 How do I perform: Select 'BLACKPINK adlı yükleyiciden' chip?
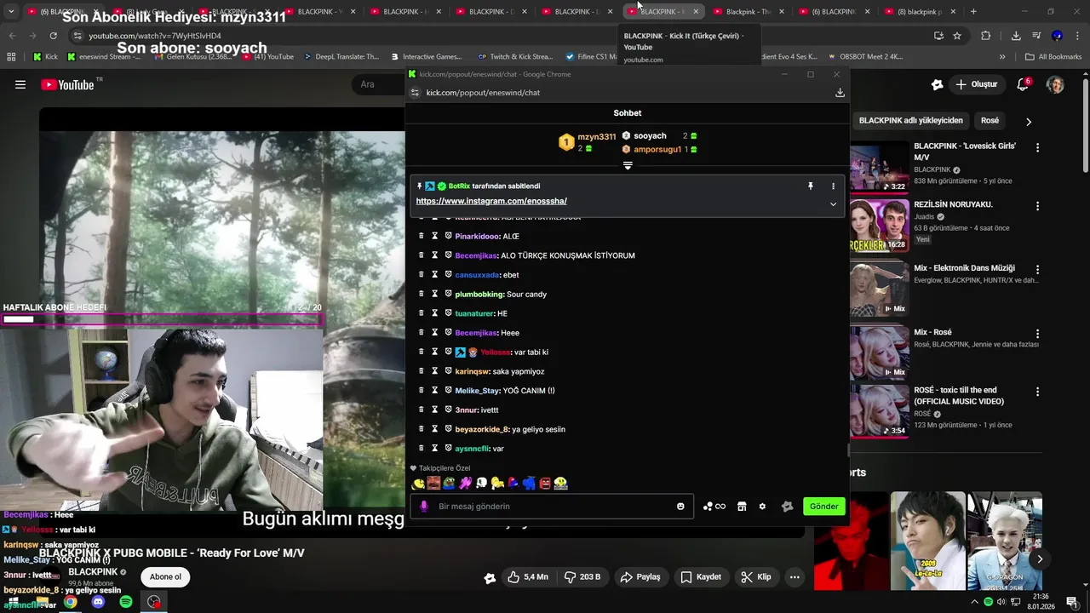click(910, 121)
